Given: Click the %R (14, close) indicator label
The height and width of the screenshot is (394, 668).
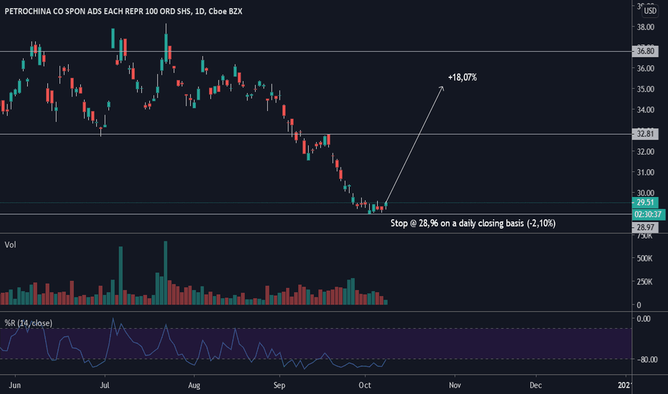Looking at the screenshot, I should [29, 323].
